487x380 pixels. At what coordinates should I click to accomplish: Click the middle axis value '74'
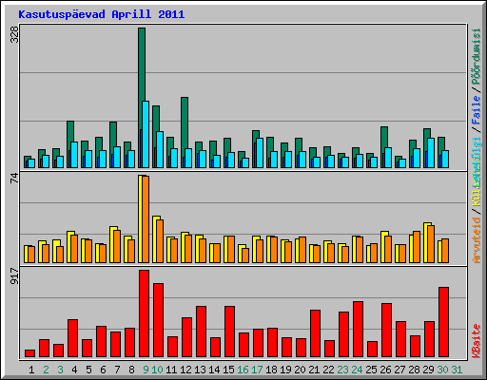pyautogui.click(x=14, y=179)
